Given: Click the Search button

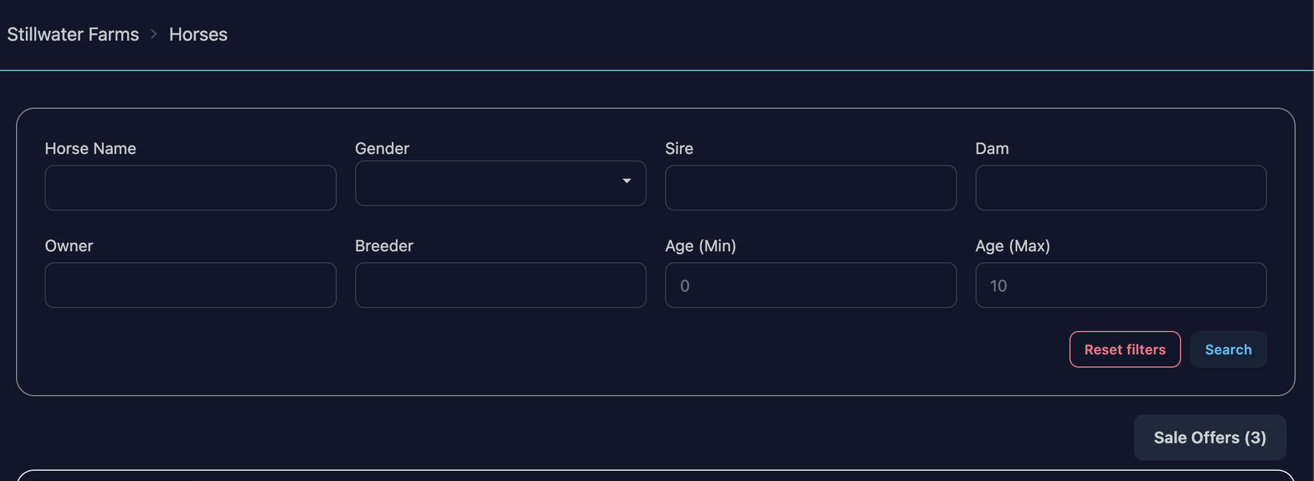Looking at the screenshot, I should (1228, 349).
